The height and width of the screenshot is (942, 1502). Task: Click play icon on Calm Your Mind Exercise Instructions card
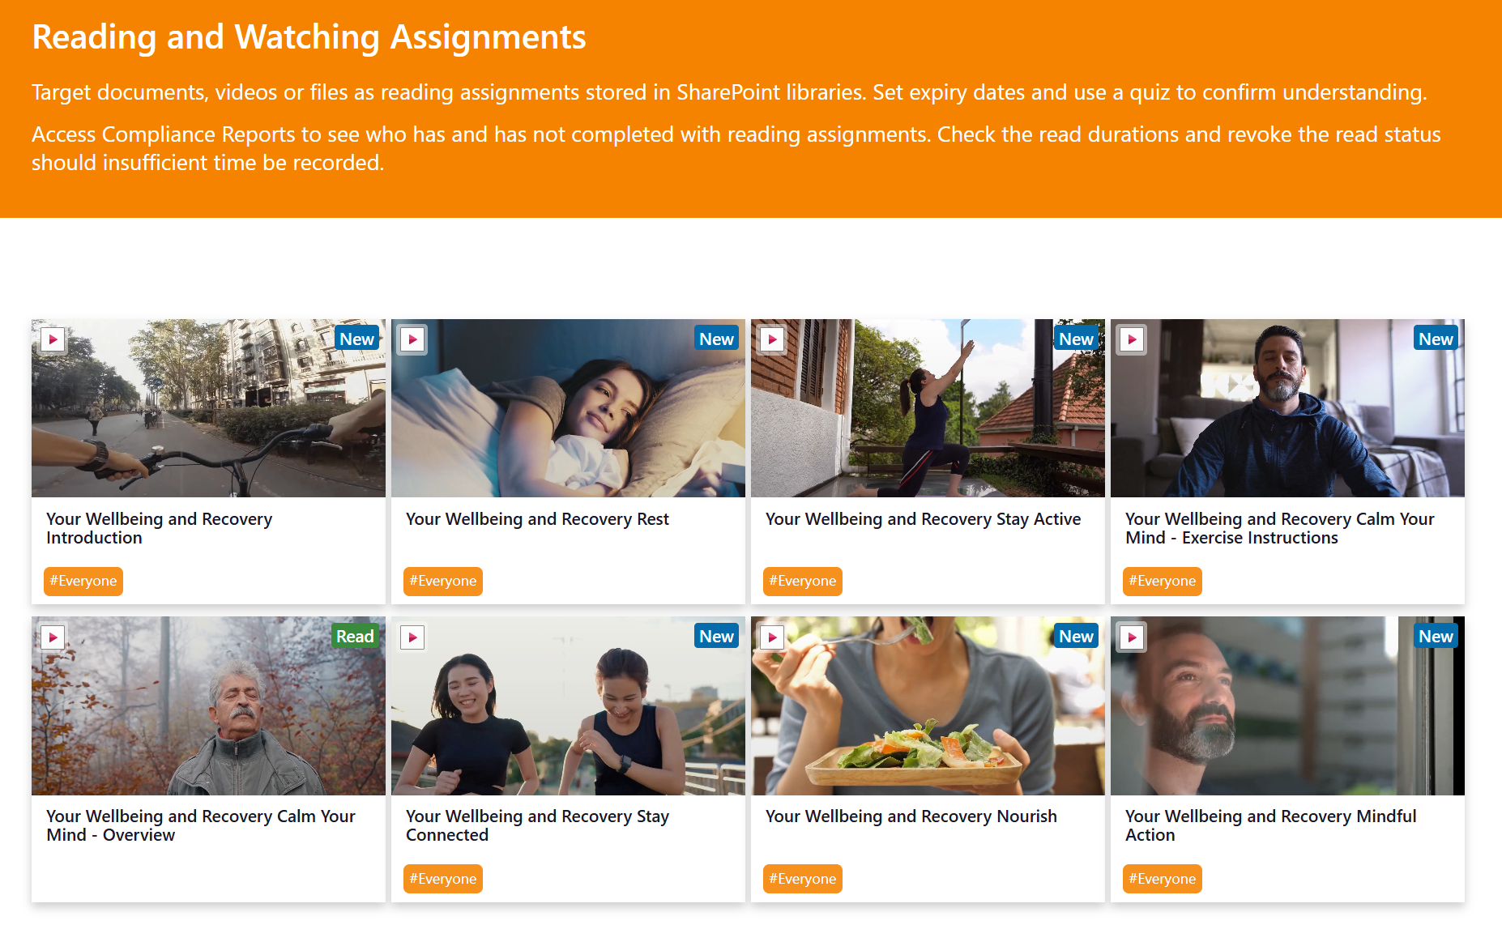point(1133,339)
